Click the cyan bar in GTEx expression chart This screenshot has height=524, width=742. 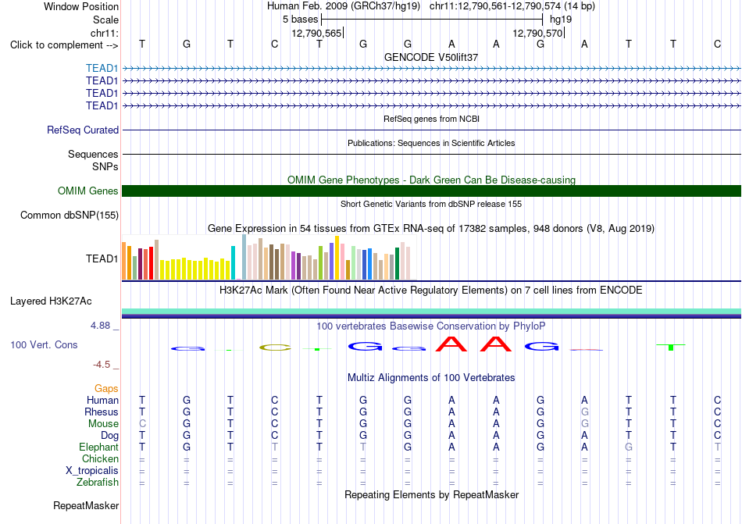[x=233, y=263]
